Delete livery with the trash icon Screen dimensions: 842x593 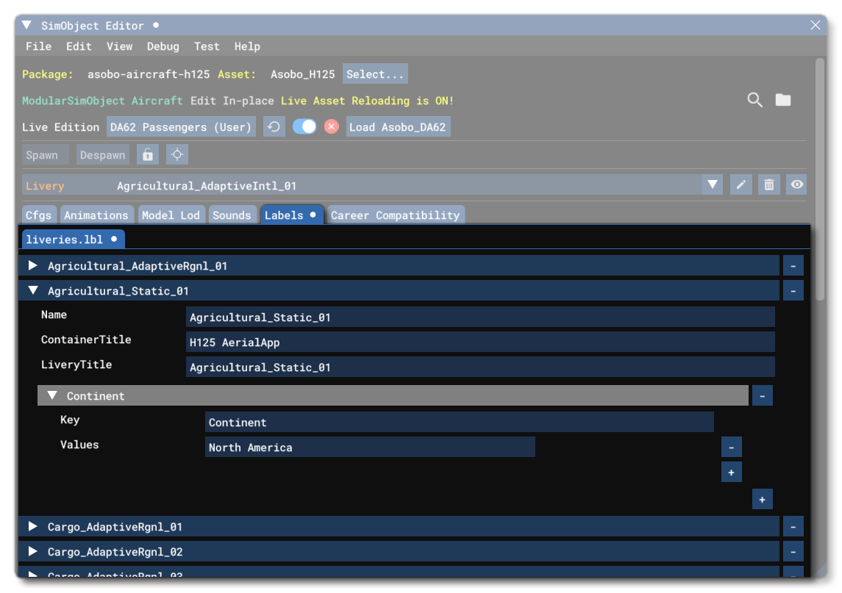(768, 185)
